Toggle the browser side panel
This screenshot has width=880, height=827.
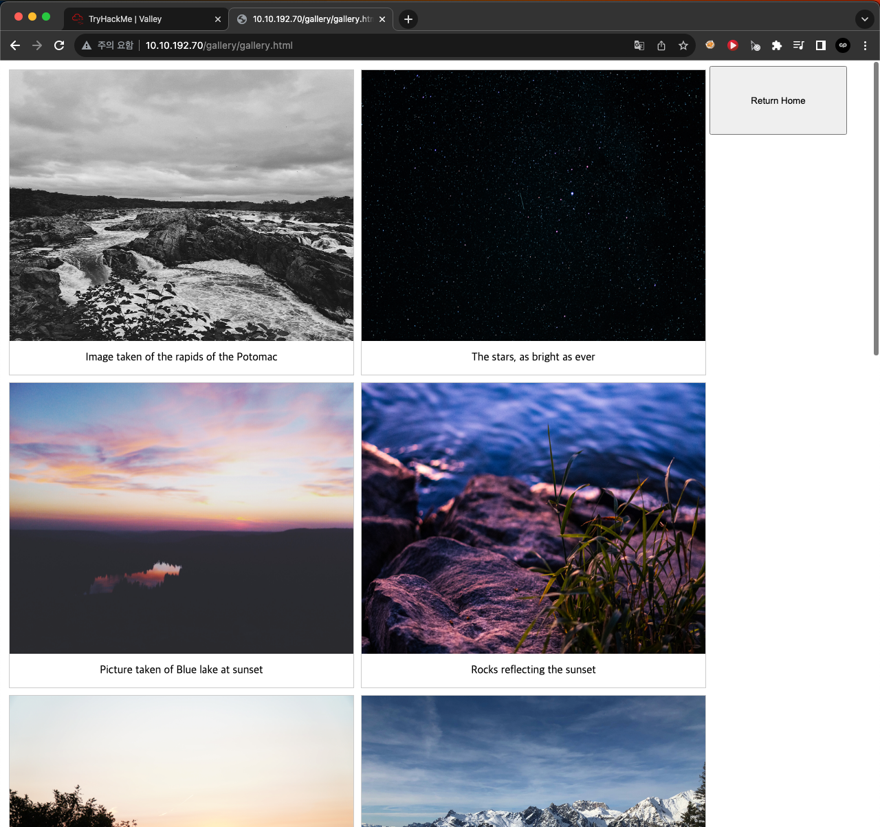(821, 45)
